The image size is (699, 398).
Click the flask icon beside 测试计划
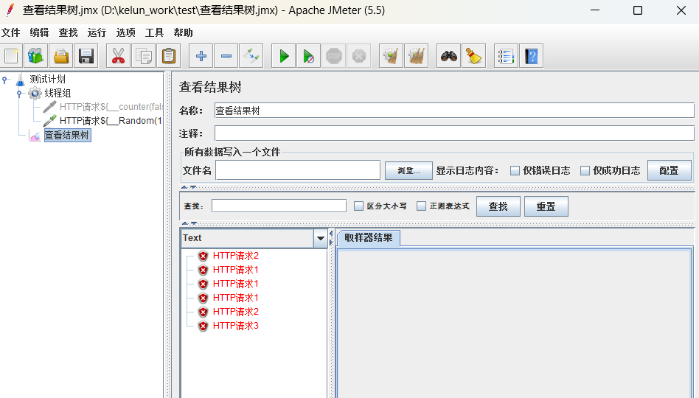click(20, 80)
